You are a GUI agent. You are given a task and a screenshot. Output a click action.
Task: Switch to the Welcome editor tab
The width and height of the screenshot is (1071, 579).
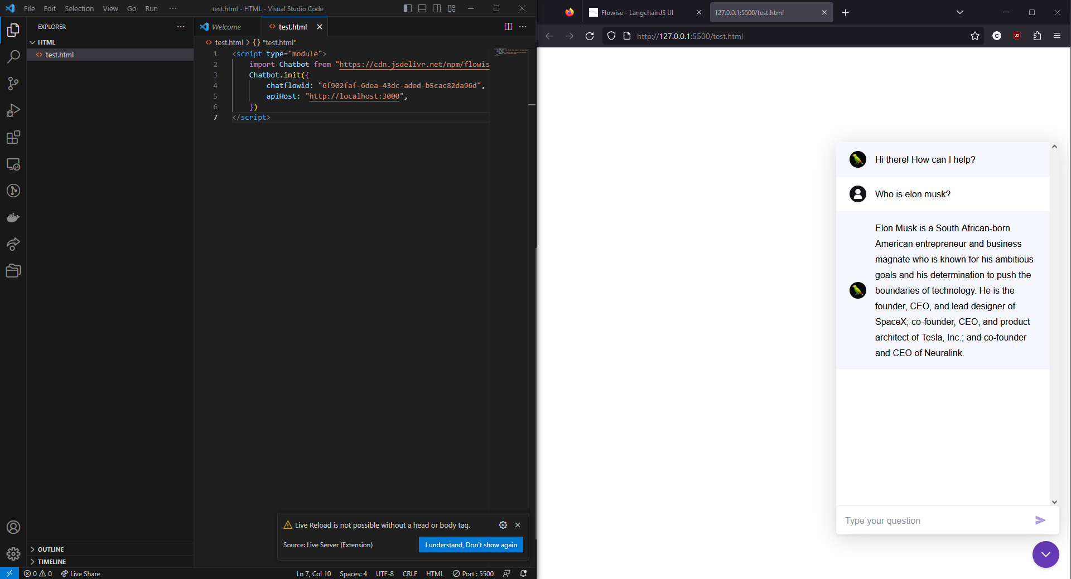226,27
